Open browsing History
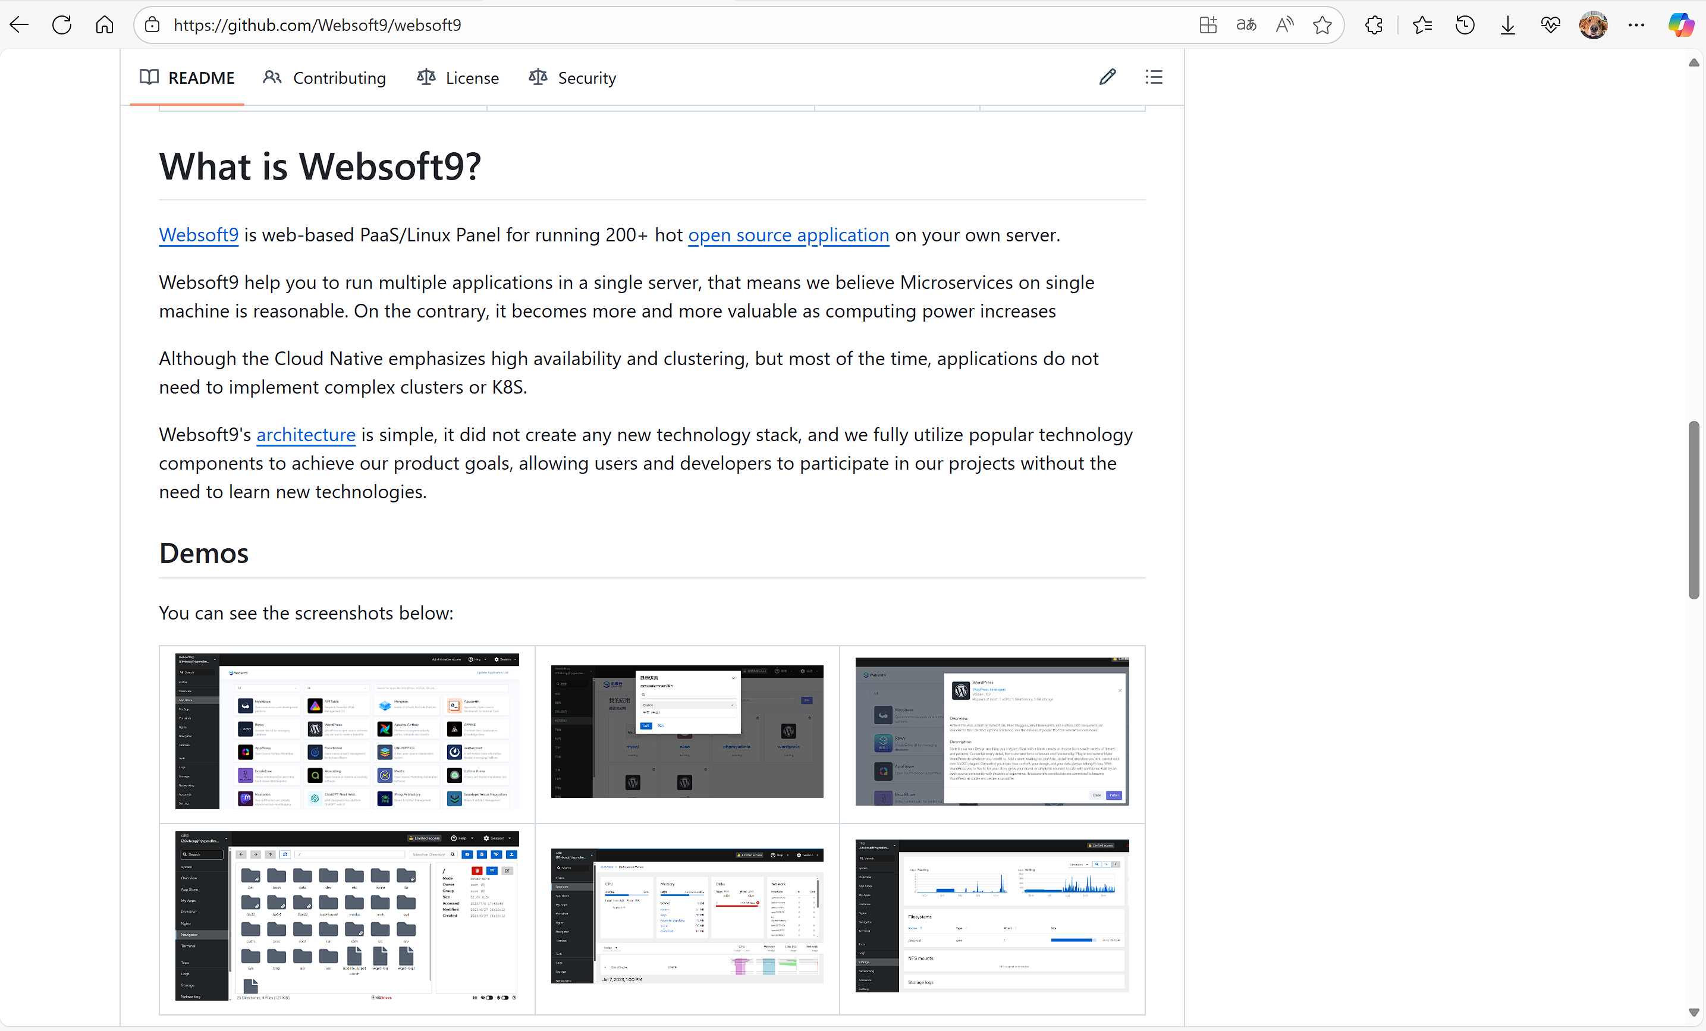 (1465, 25)
